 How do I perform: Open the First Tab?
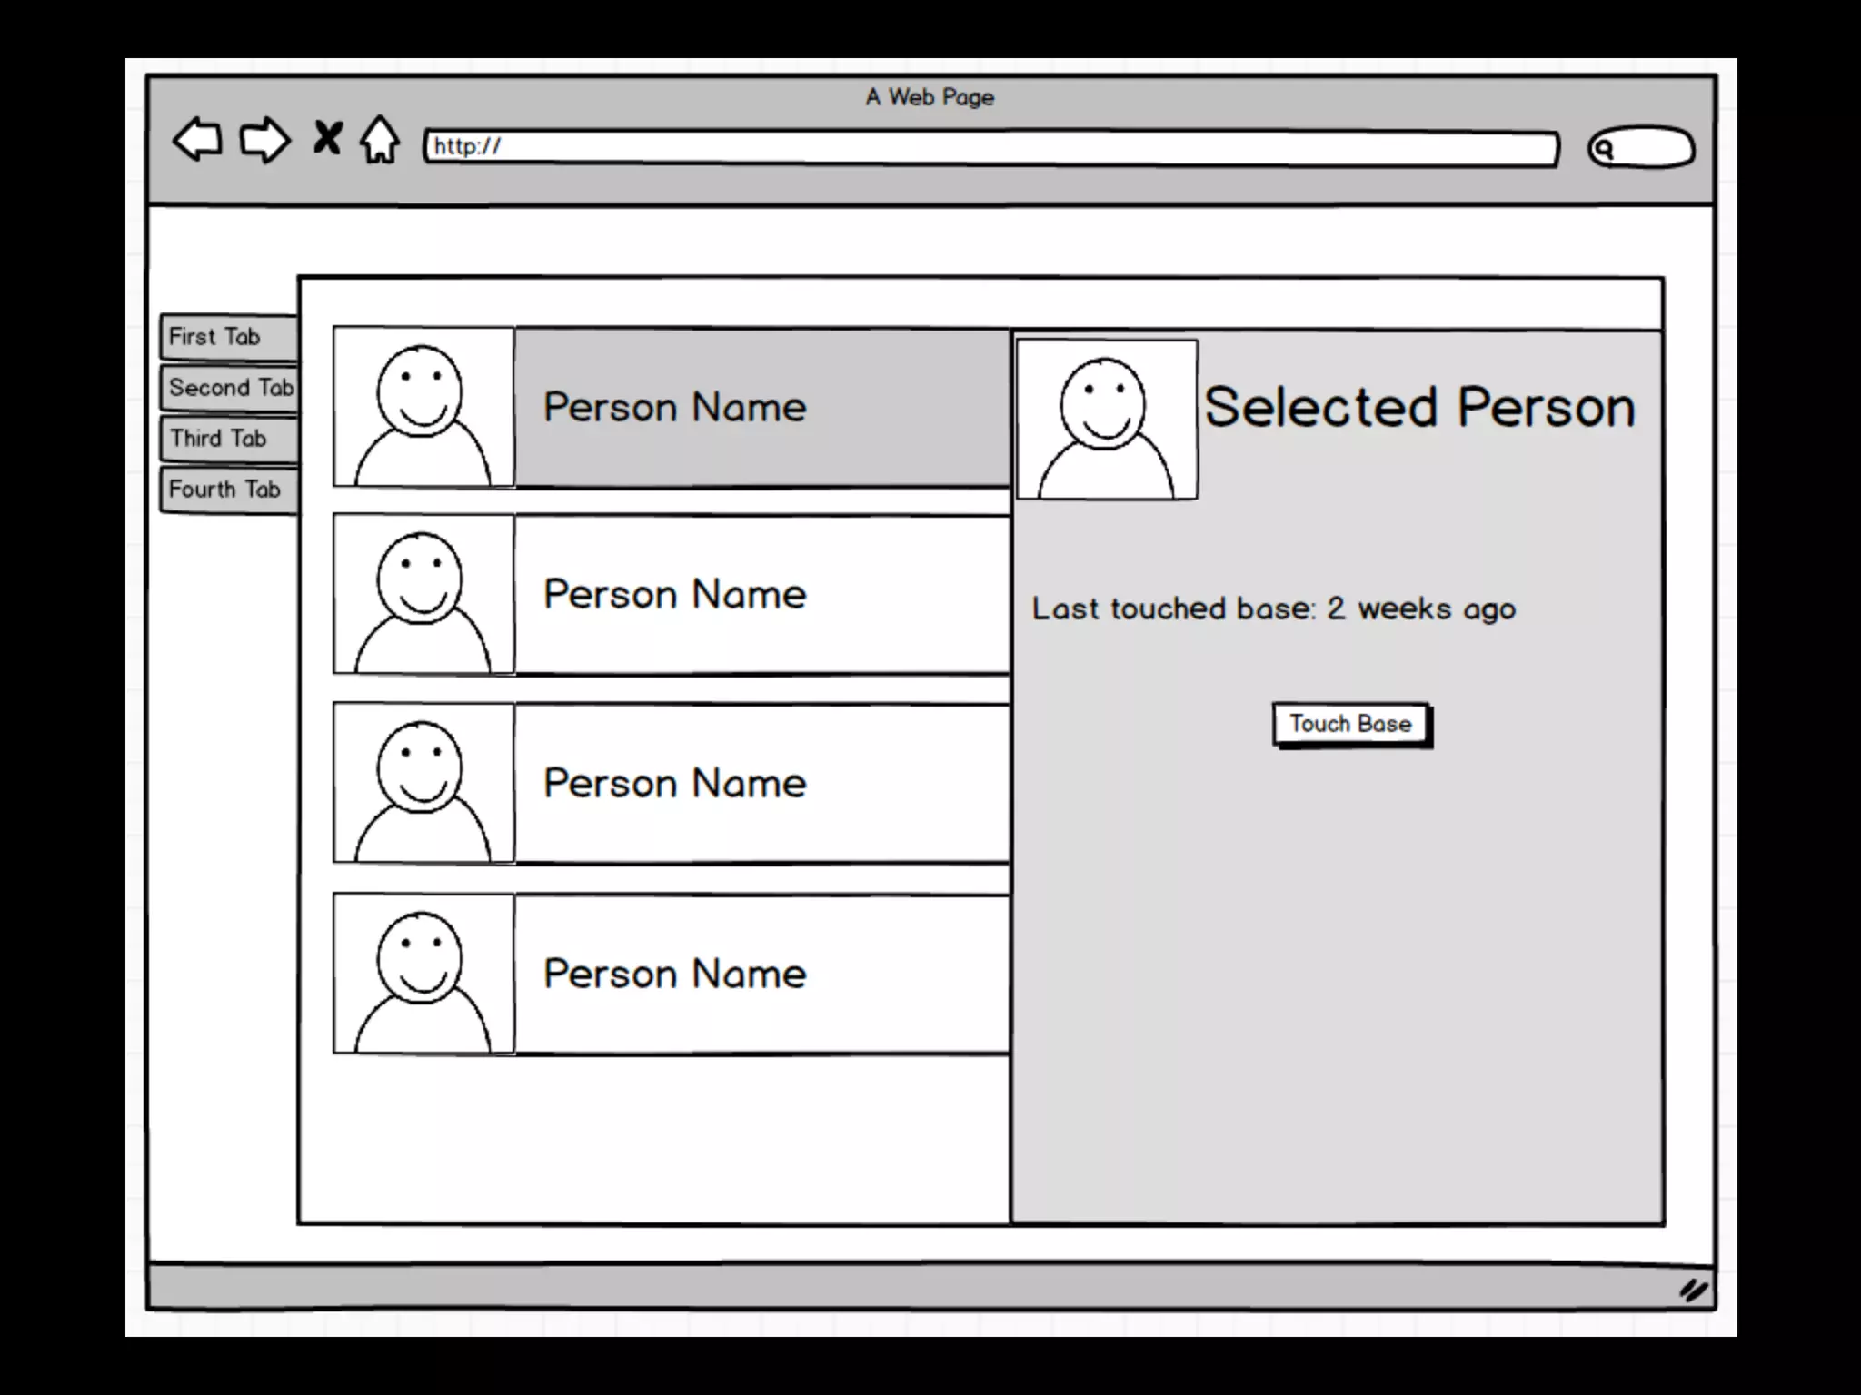[229, 337]
